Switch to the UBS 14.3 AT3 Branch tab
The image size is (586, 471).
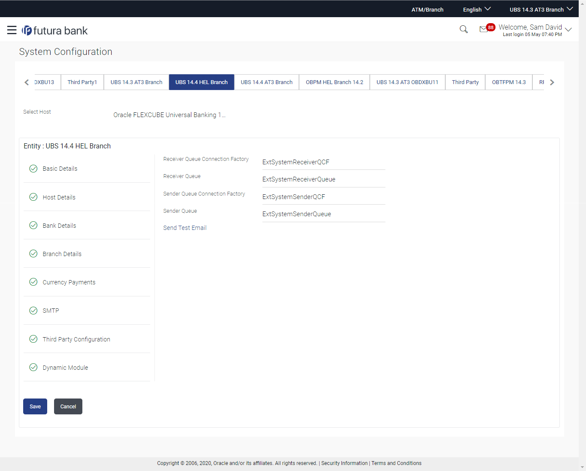pyautogui.click(x=136, y=82)
